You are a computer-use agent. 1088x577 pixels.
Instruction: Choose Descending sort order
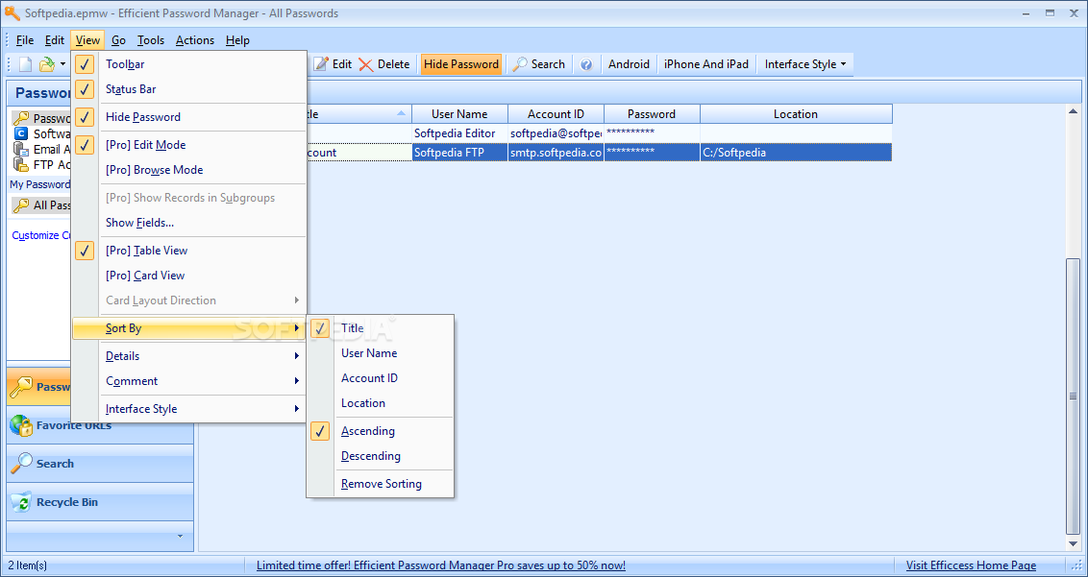381,456
